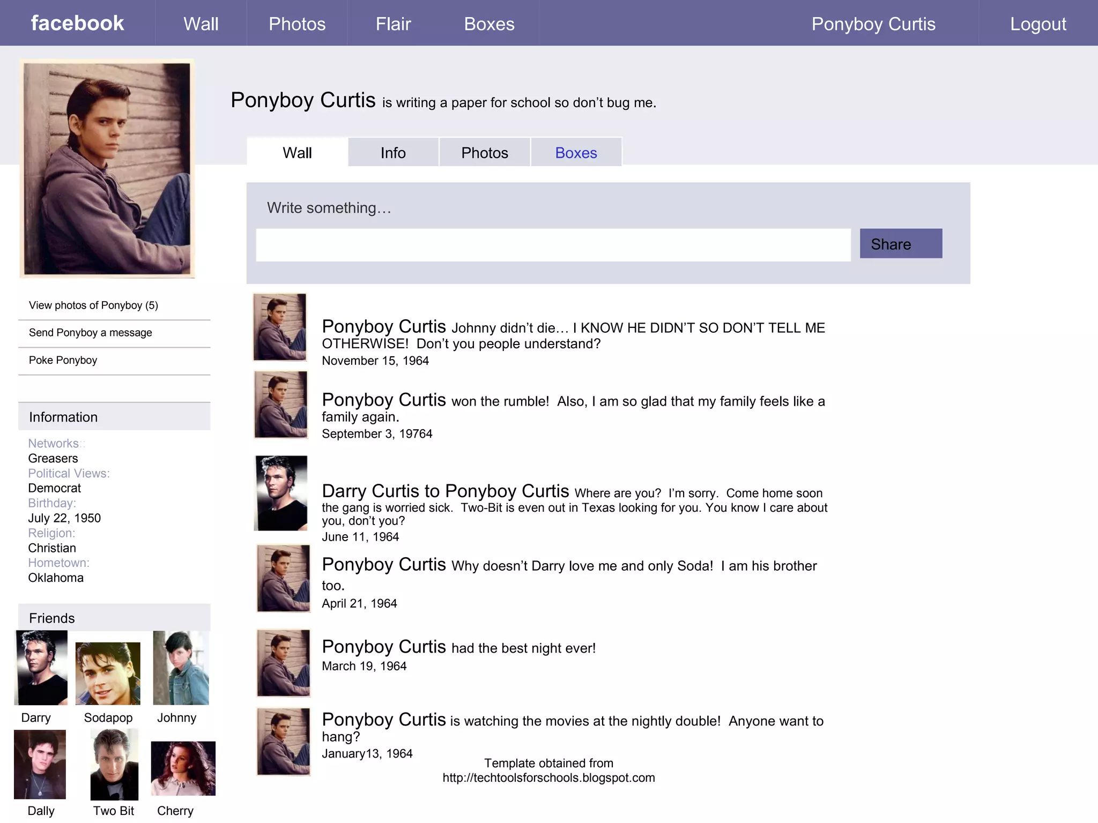Click Poke Ponyboy link
Screen dimensions: 1098x823
tap(63, 360)
